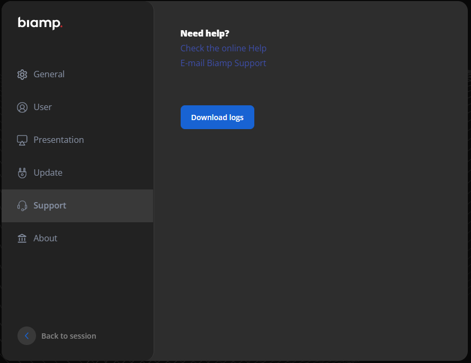Viewport: 471px width, 363px height.
Task: Click the Support headset icon
Action: [22, 205]
